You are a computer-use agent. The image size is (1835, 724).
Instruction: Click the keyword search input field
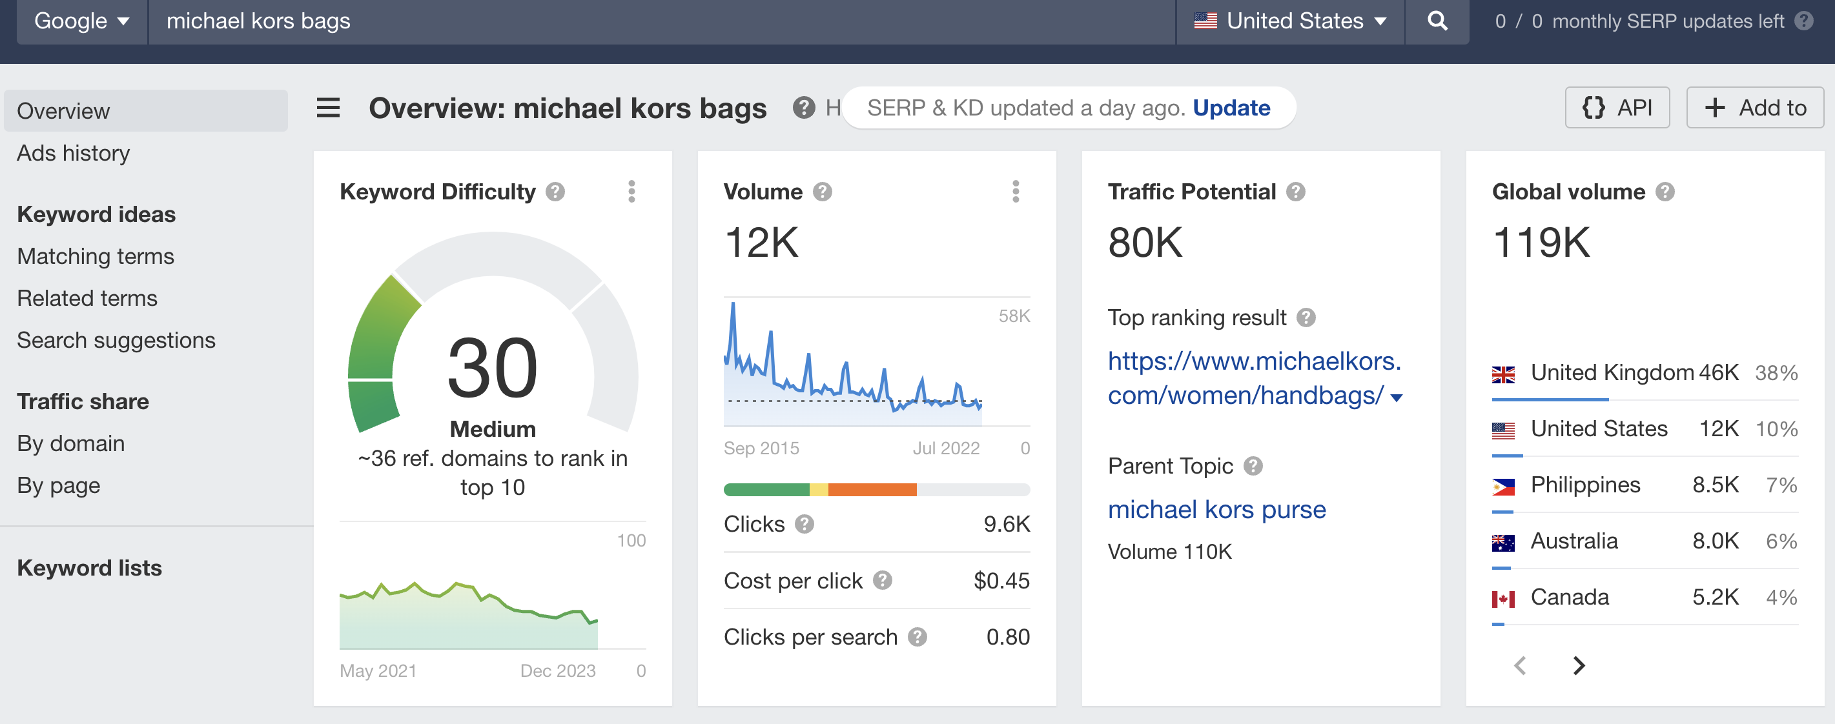(x=661, y=21)
